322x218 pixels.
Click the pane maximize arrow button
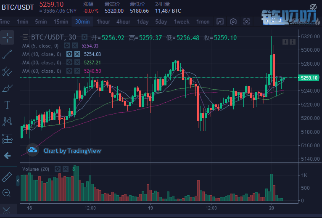[293, 42]
